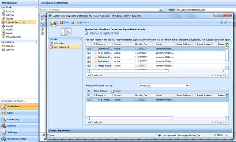Click top list scrollbar up arrow
236x142 pixels.
click(227, 48)
